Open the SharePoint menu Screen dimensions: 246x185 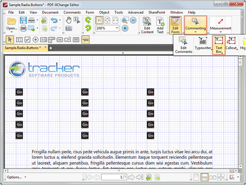157,12
